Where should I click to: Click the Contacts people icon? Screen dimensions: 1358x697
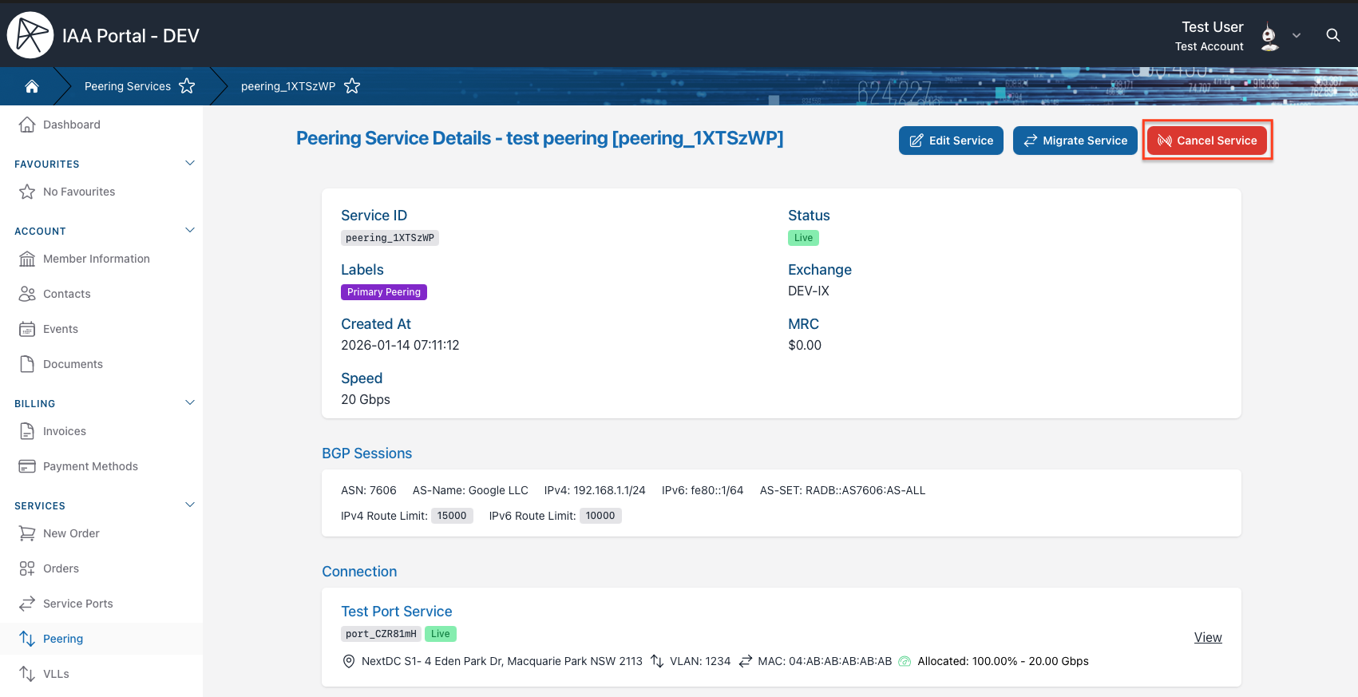27,294
